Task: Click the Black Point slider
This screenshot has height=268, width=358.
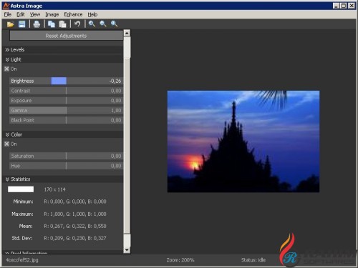Action: 66,120
